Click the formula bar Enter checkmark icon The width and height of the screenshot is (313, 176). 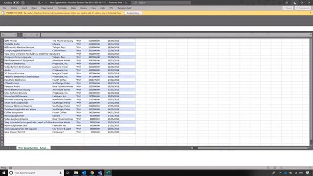[x=31, y=35]
